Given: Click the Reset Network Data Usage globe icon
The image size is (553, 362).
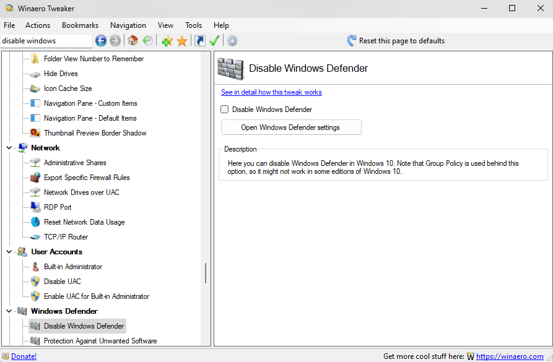Looking at the screenshot, I should click(x=35, y=222).
